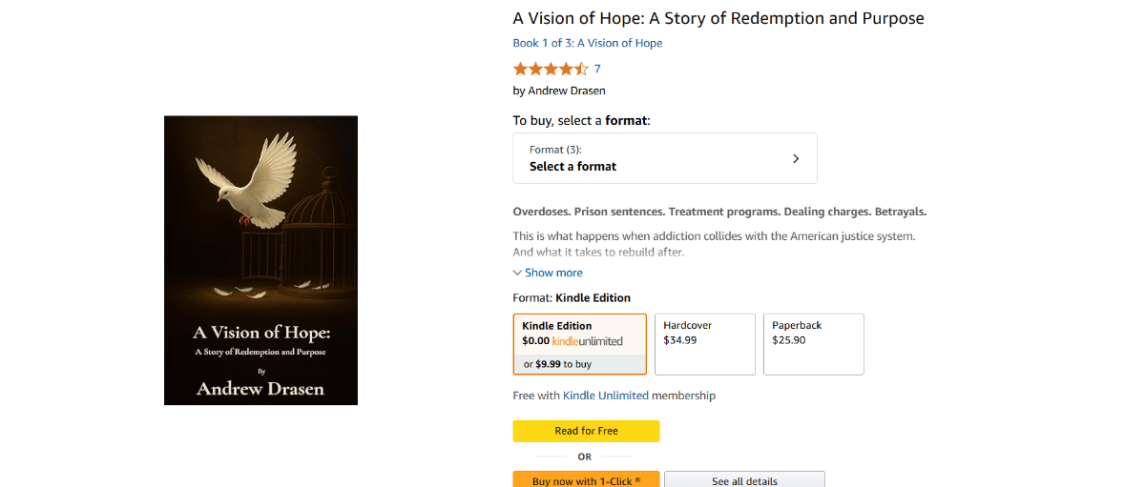The width and height of the screenshot is (1145, 487).
Task: Open the 'Select a format' dropdown box
Action: click(x=664, y=158)
